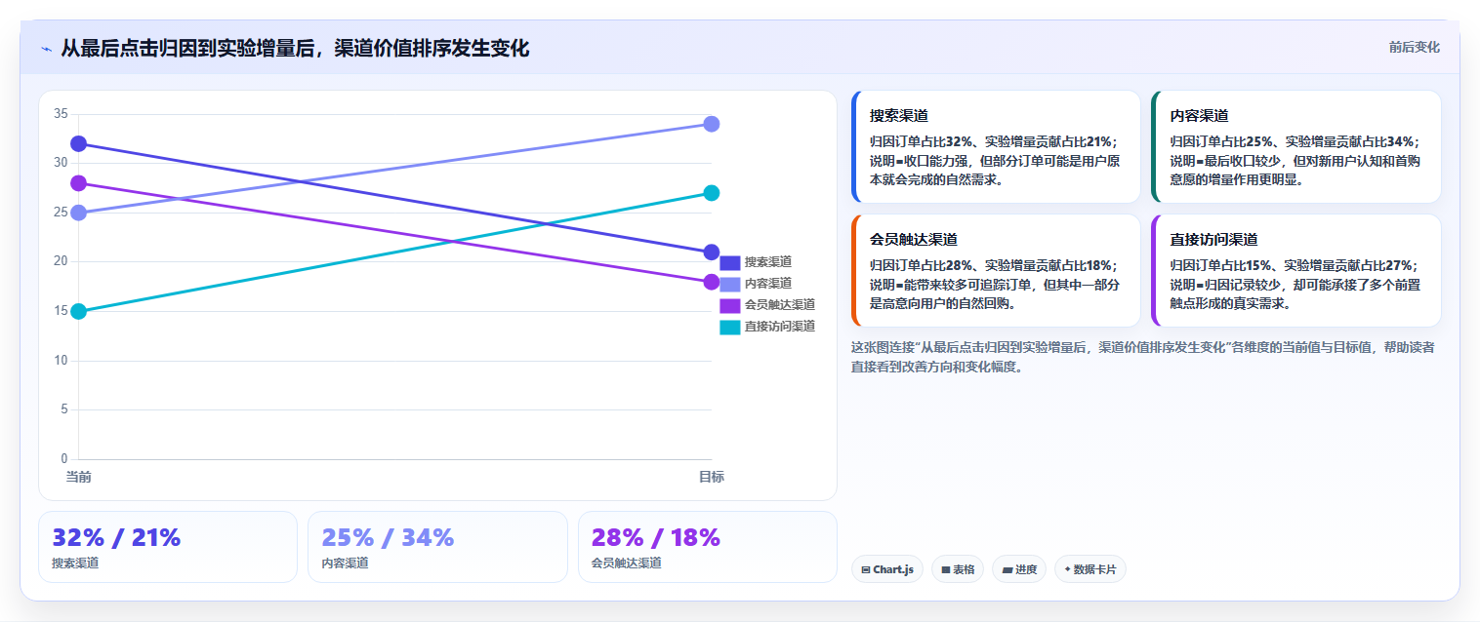1480x622 pixels.
Task: Click the 目标 x-axis label
Action: (x=712, y=477)
